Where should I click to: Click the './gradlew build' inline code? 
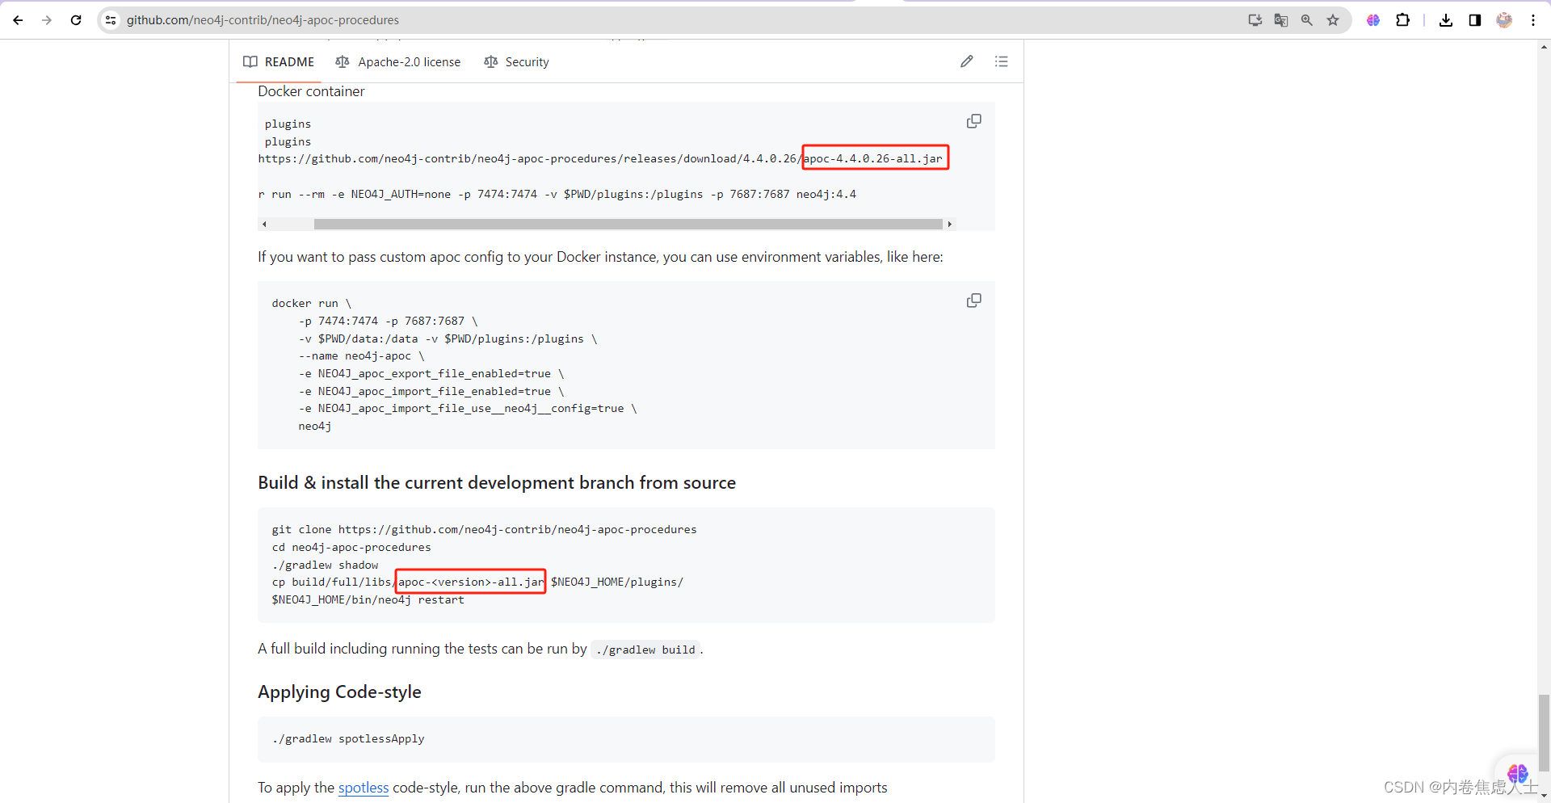point(645,650)
